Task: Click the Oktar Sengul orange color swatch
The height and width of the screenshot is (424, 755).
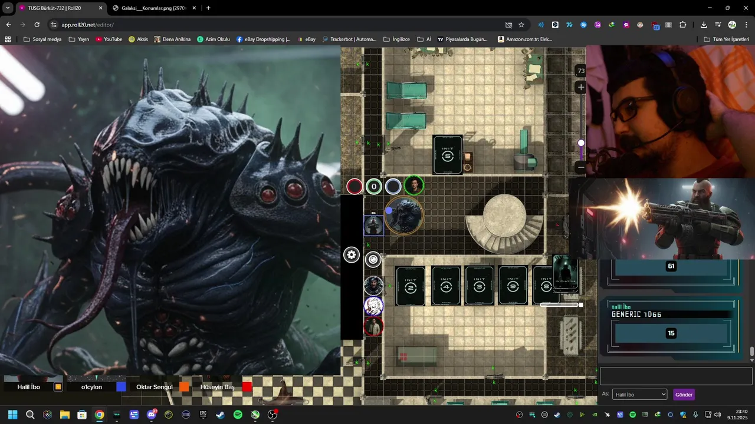Action: pyautogui.click(x=184, y=387)
